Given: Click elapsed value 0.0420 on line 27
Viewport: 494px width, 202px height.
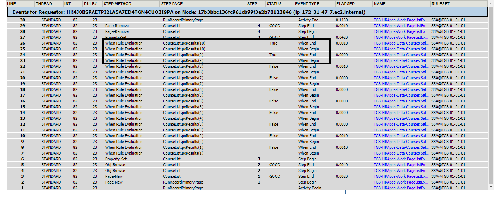Looking at the screenshot, I should coord(342,37).
